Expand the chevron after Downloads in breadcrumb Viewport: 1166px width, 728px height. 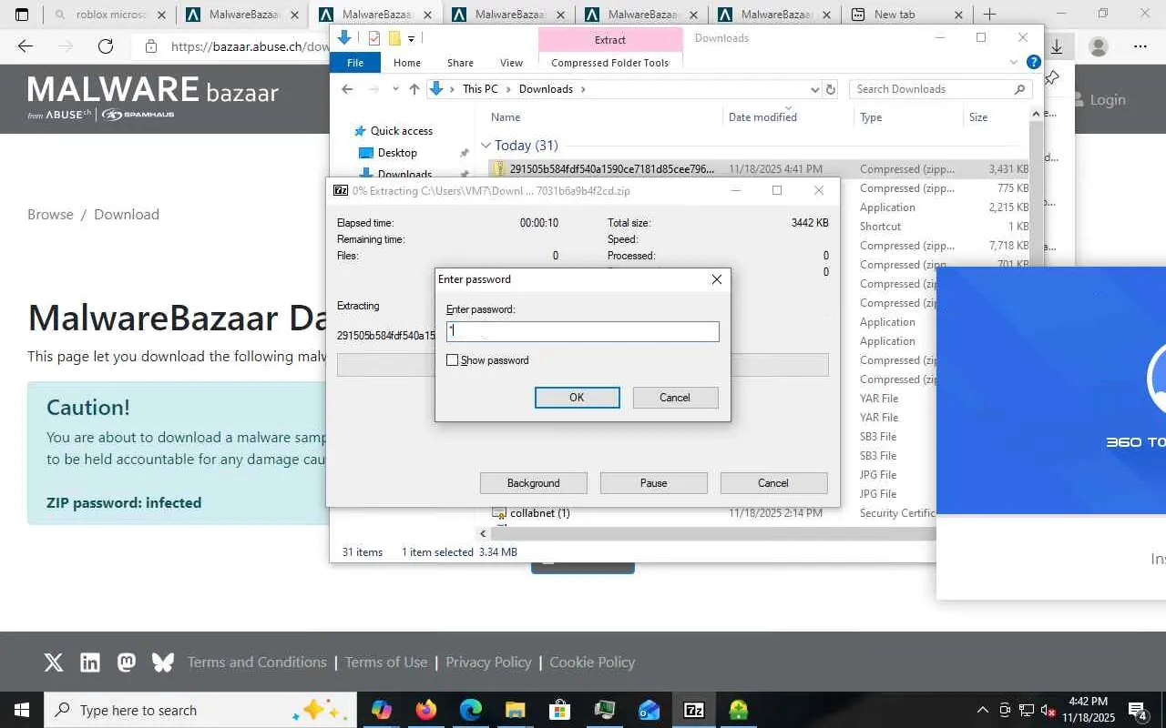(x=583, y=89)
